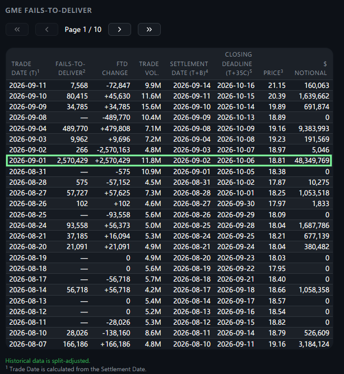Click price 18.81 in highlighted row
Image resolution: width=344 pixels, height=374 pixels.
[x=277, y=161]
